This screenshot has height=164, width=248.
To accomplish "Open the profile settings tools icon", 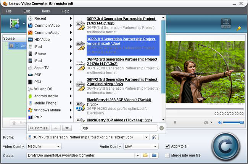I will (154, 137).
